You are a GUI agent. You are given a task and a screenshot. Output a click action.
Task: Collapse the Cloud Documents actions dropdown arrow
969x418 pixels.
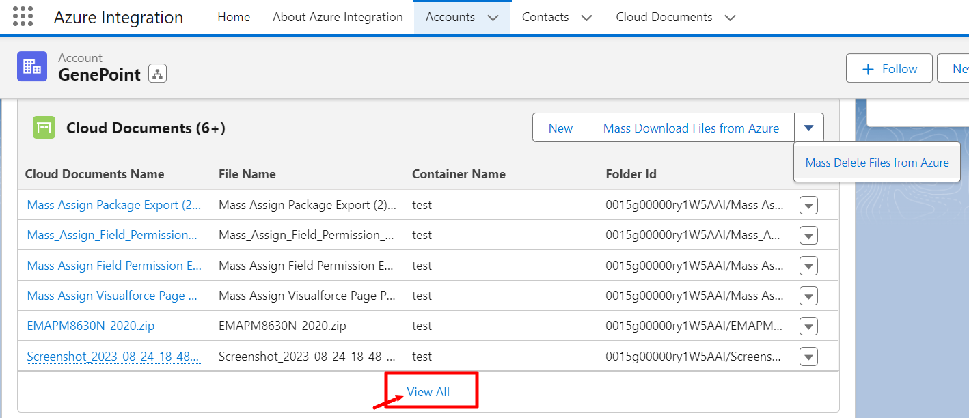(809, 128)
